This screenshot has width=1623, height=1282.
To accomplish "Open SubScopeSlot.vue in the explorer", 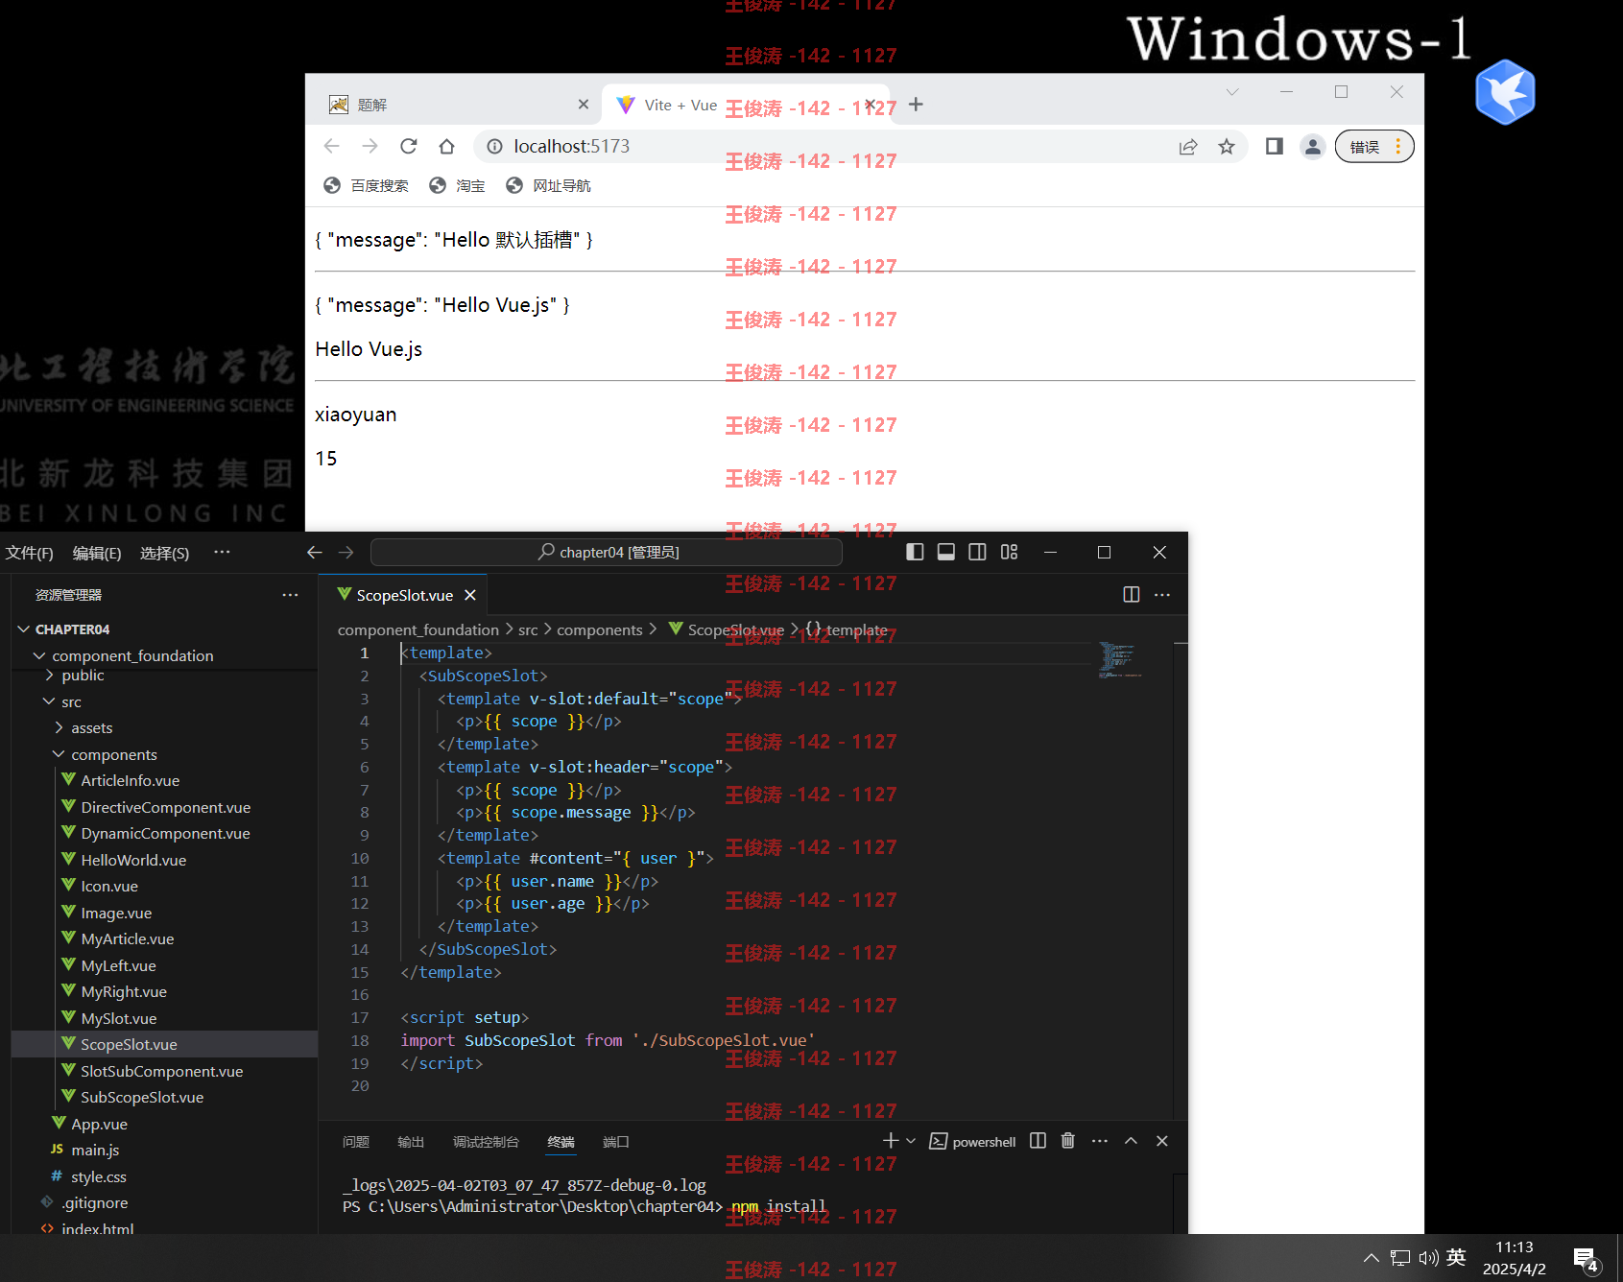I will [165, 1097].
